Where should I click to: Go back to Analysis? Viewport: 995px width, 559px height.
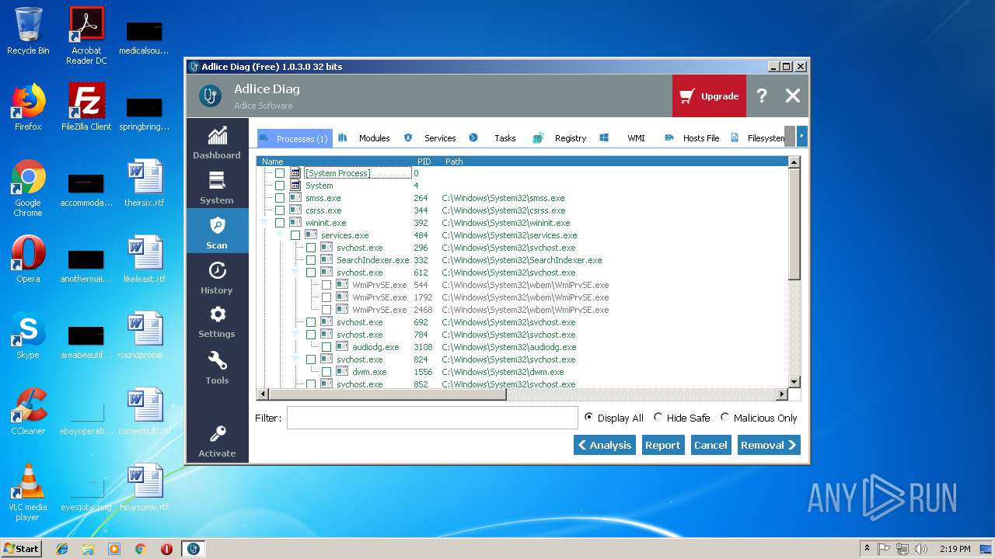click(x=604, y=445)
